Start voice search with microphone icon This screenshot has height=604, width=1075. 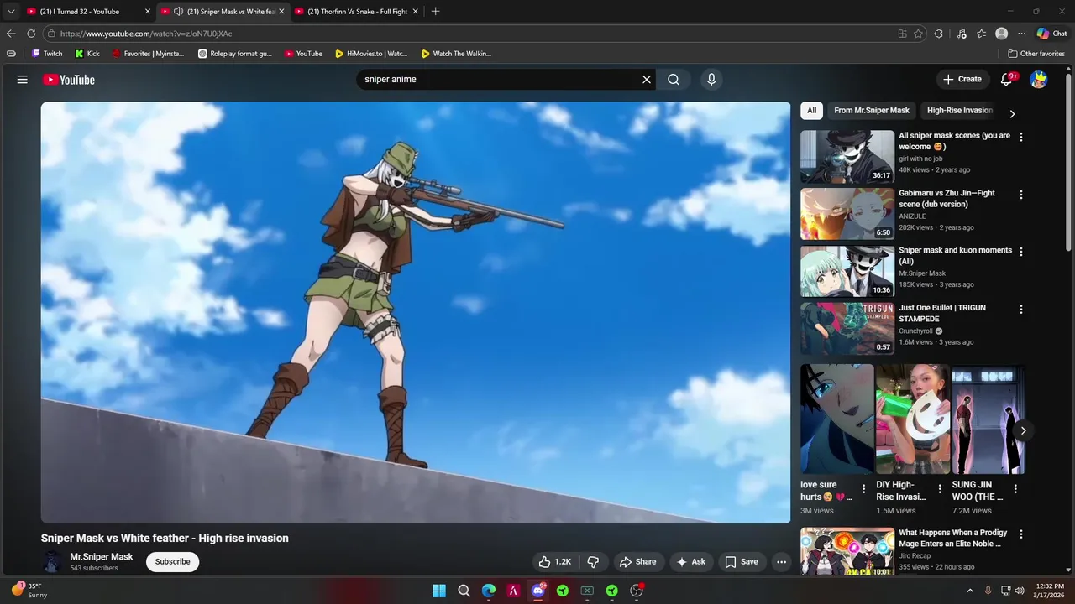(711, 79)
